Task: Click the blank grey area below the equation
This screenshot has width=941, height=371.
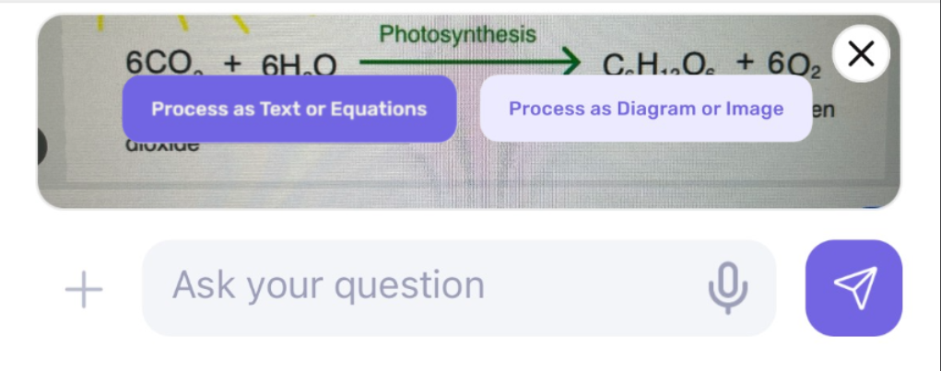Action: click(461, 175)
